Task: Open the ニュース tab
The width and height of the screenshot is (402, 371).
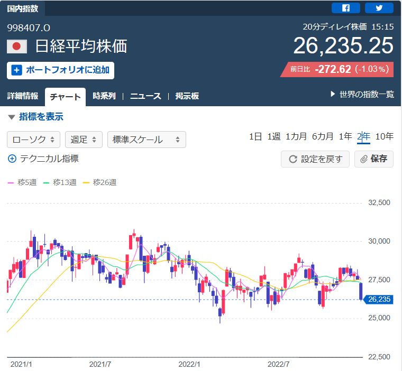Action: click(x=145, y=96)
